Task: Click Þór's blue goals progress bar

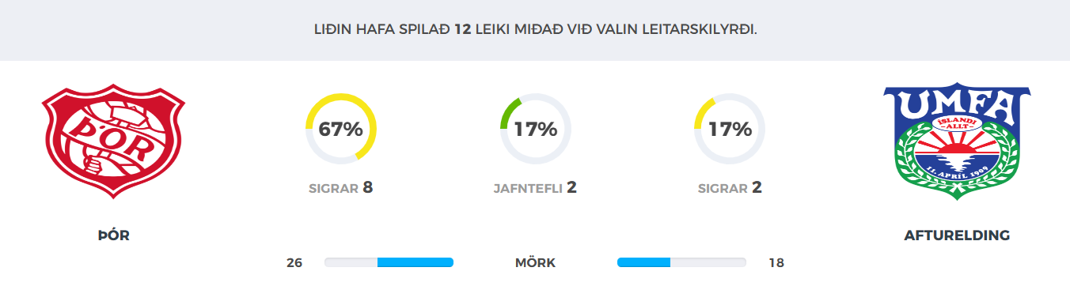Action: (x=415, y=262)
